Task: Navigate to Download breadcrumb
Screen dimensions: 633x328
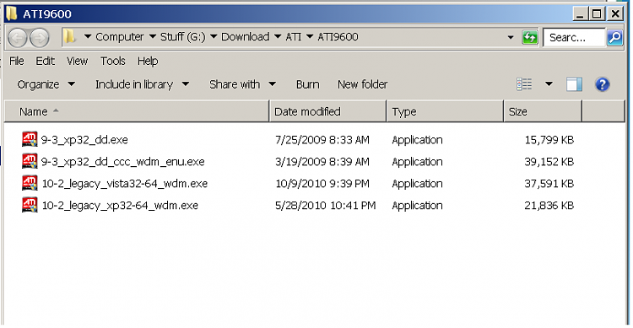Action: point(245,37)
